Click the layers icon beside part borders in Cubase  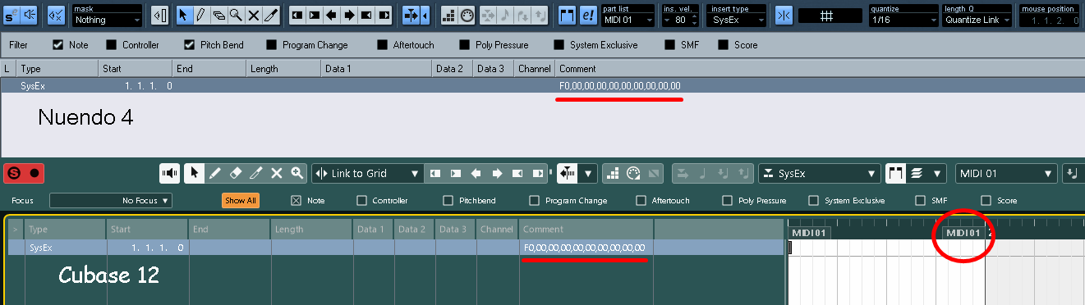click(x=917, y=173)
